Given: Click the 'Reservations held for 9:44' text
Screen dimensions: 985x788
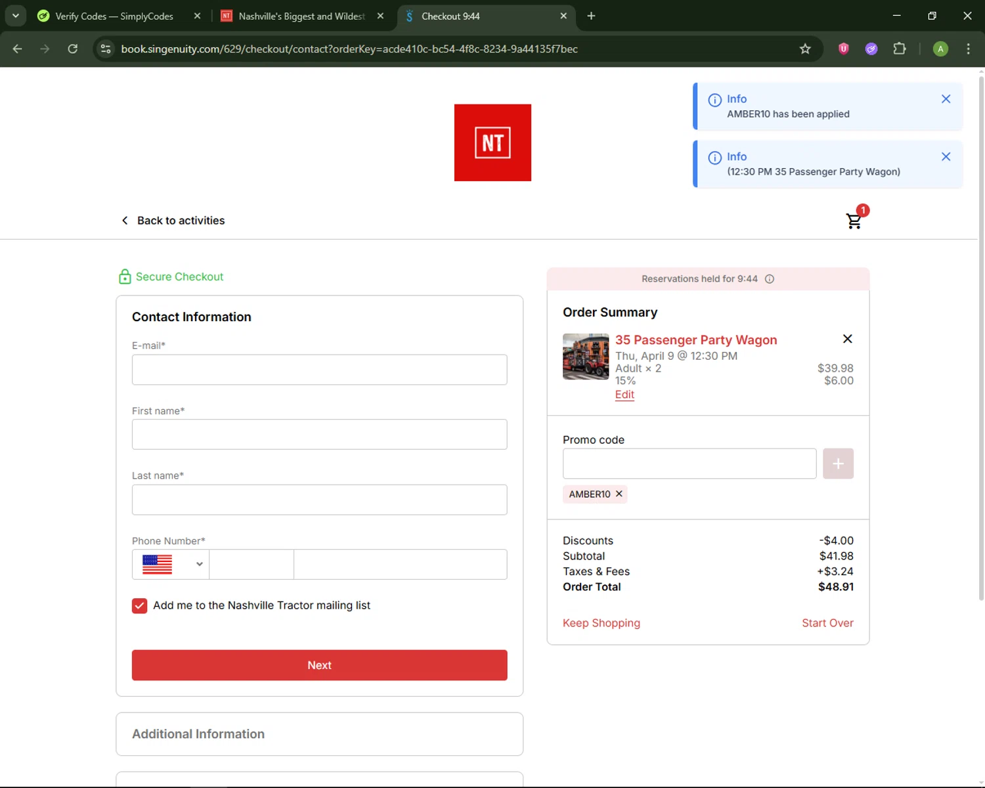Looking at the screenshot, I should 699,279.
